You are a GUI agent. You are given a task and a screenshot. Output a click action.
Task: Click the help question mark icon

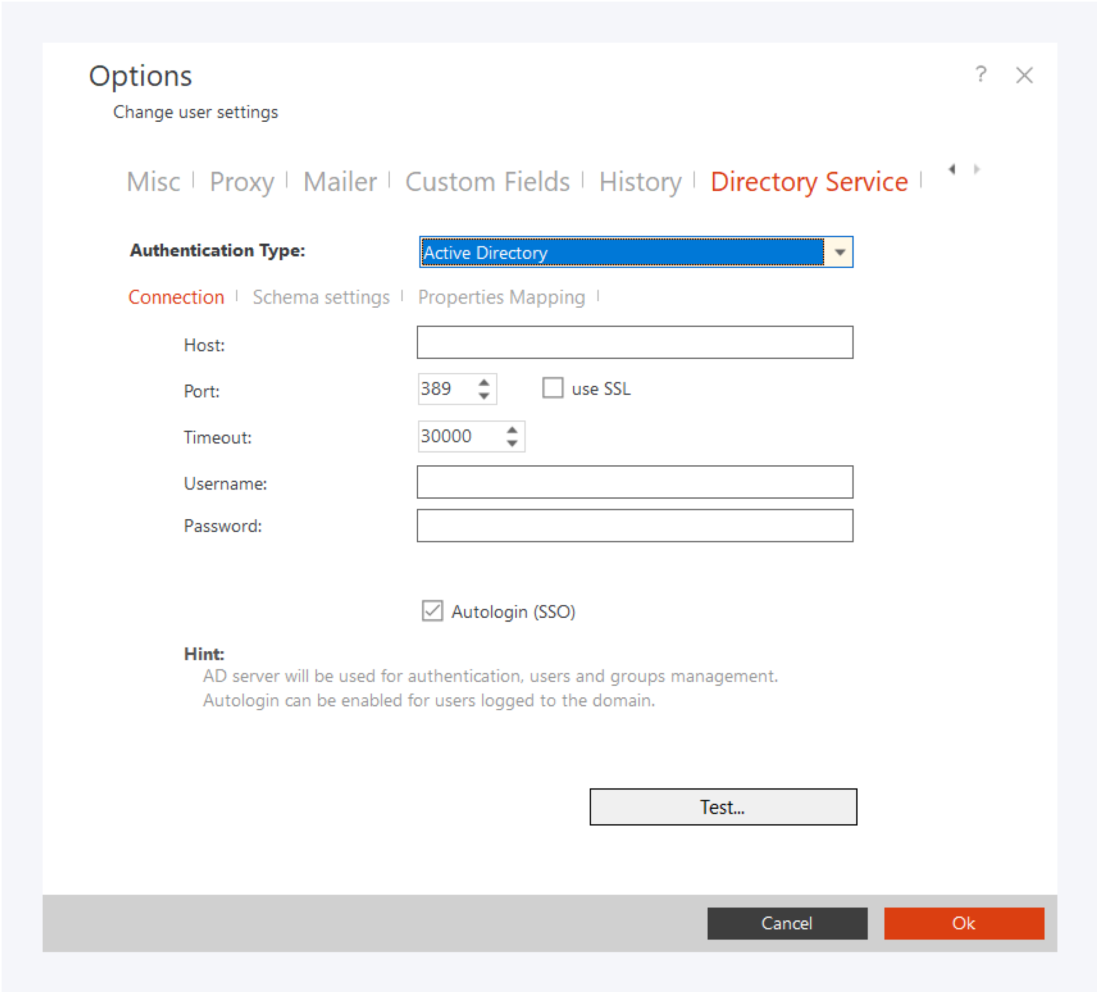click(x=980, y=74)
